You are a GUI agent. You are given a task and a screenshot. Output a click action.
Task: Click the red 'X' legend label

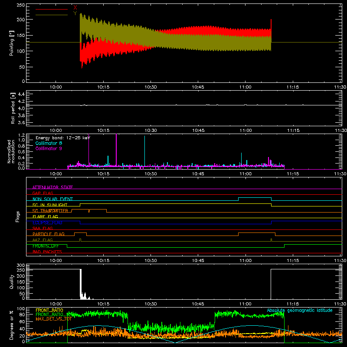(75, 8)
